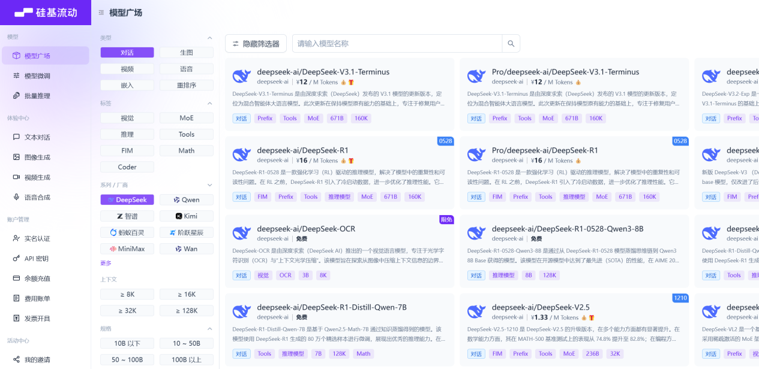Go to 视频生成 page
The image size is (759, 369).
point(46,177)
